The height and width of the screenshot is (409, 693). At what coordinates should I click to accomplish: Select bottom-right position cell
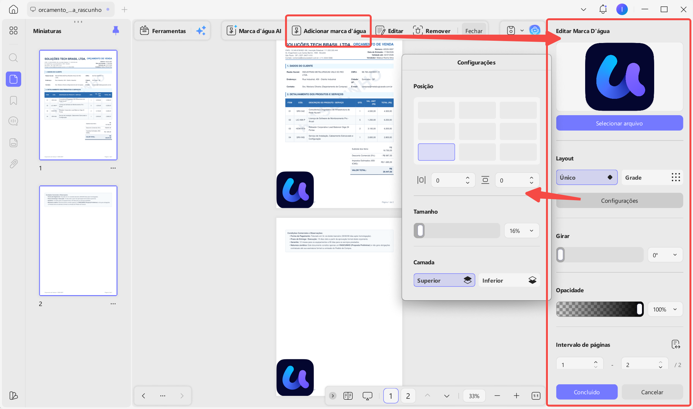[518, 152]
